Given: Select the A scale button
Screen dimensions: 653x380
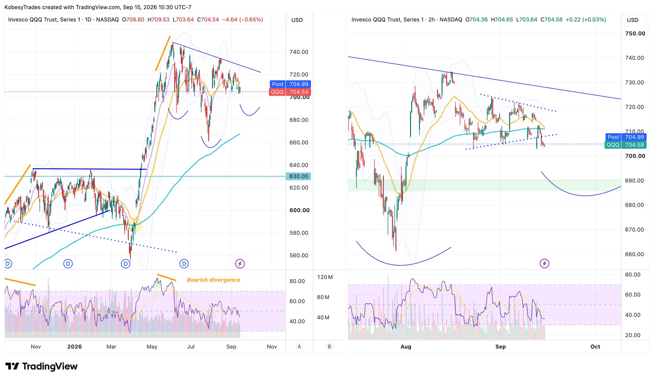Looking at the screenshot, I should coord(299,347).
